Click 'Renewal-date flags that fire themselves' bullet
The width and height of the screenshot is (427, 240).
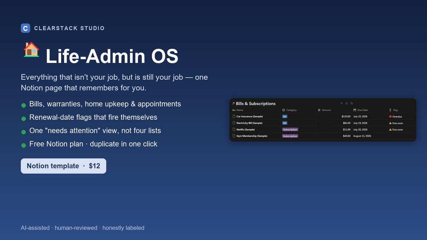(93, 117)
